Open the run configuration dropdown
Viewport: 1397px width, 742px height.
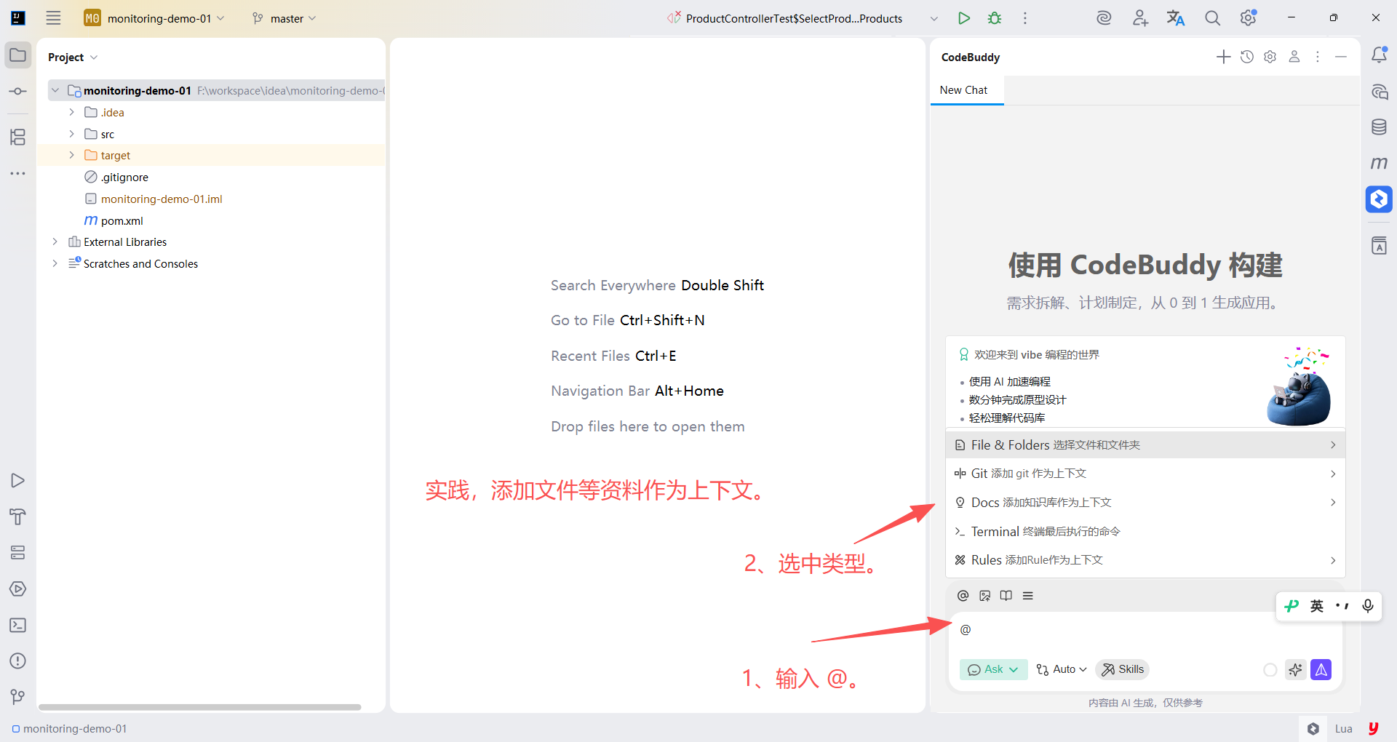point(934,18)
